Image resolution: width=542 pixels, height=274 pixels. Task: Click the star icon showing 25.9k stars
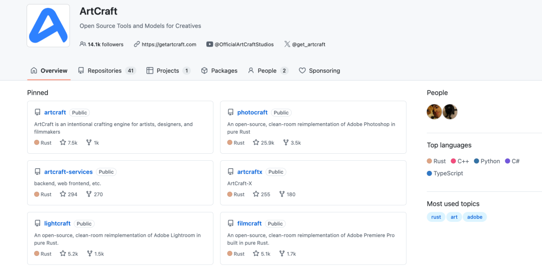click(256, 143)
